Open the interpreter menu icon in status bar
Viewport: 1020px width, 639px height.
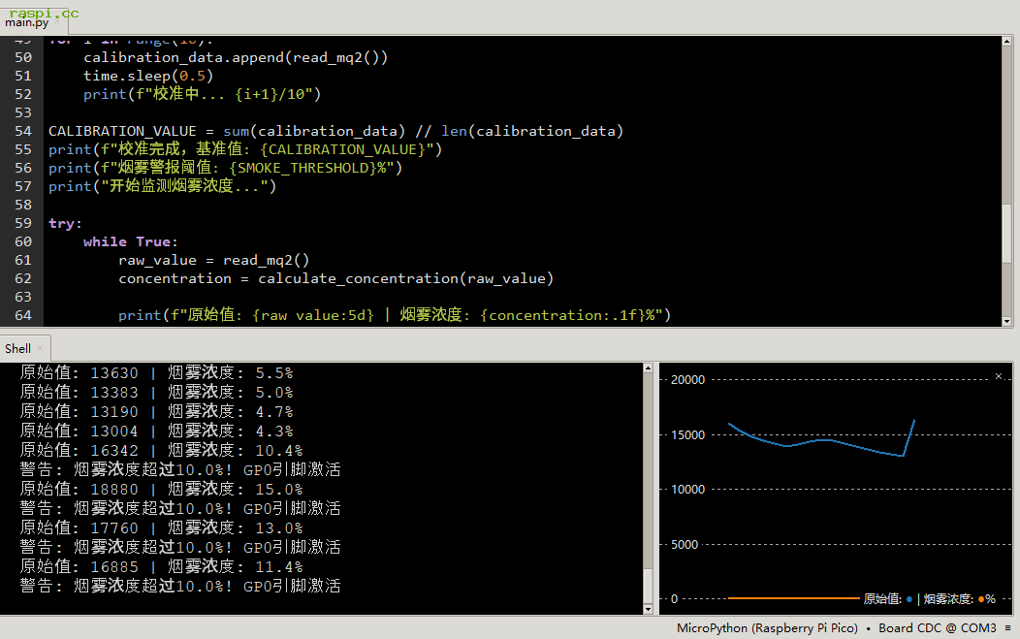tap(1008, 628)
